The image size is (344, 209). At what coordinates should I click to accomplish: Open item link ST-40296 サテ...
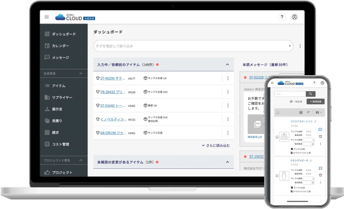point(113,78)
